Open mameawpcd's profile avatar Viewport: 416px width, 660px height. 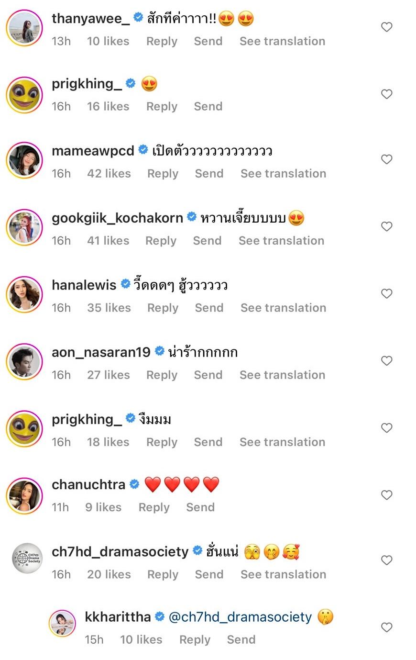pyautogui.click(x=24, y=160)
